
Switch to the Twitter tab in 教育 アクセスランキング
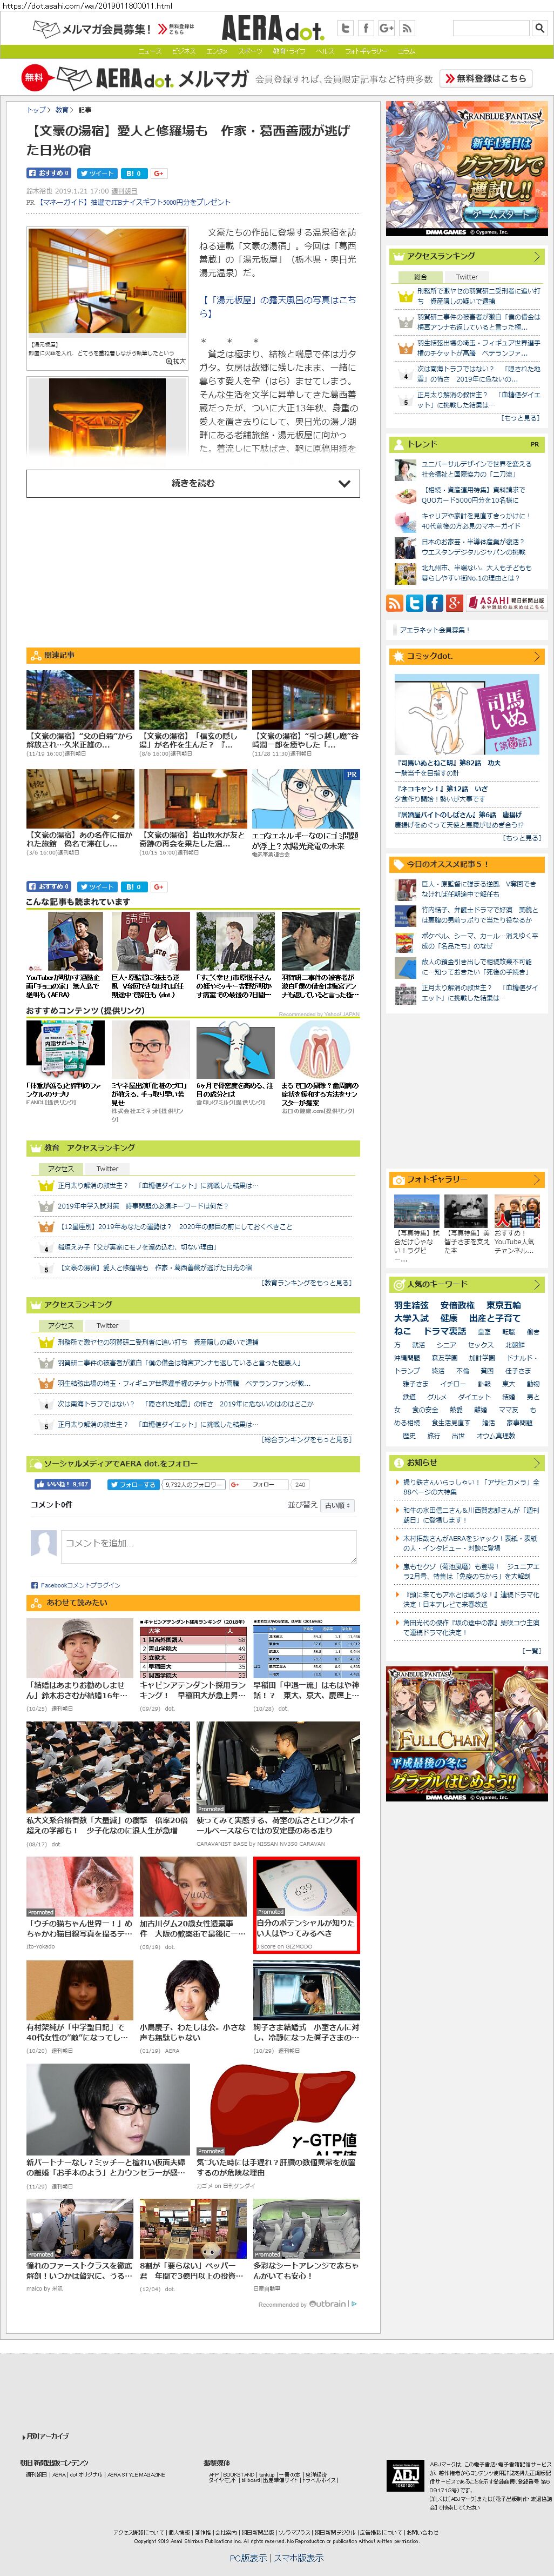(x=107, y=1168)
